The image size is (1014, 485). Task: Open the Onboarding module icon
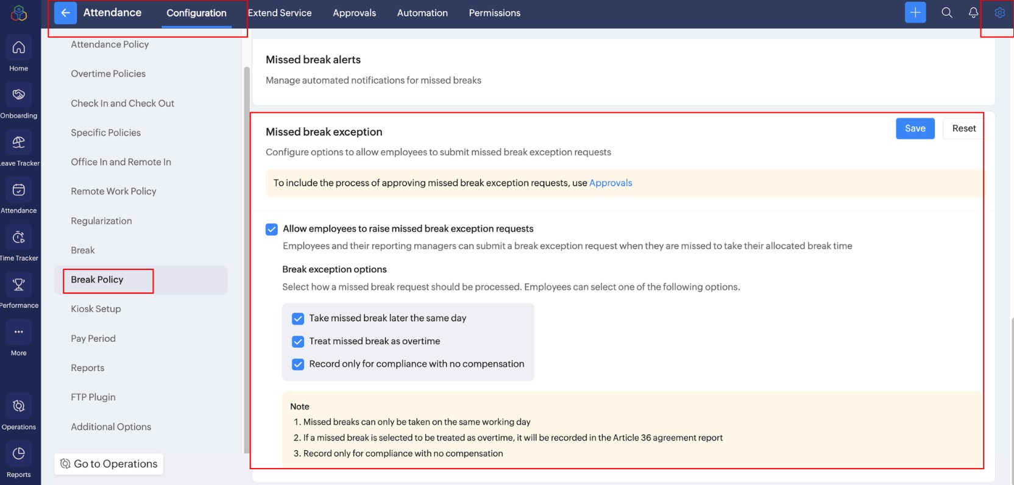pyautogui.click(x=19, y=95)
